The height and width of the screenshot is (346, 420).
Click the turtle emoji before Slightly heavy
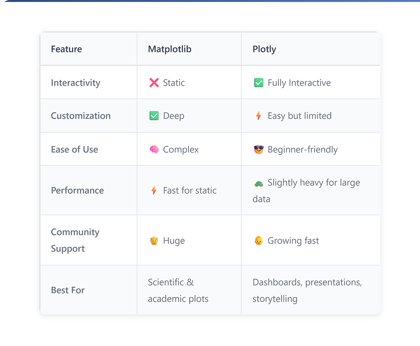(259, 183)
